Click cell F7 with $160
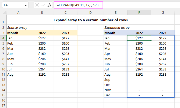The width and height of the screenshot is (180, 108). coord(139,54)
